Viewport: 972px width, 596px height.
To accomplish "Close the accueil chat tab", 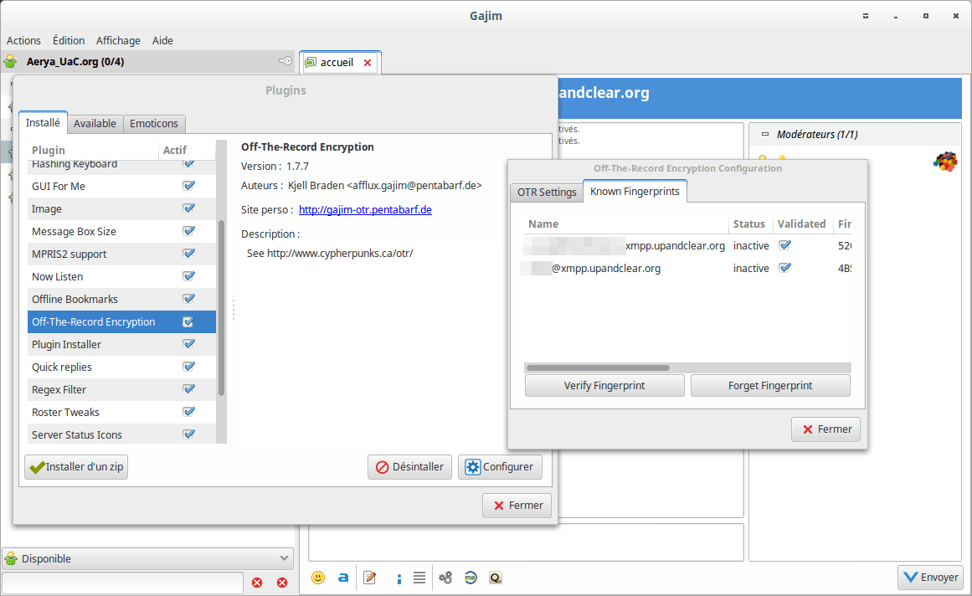I will point(368,63).
